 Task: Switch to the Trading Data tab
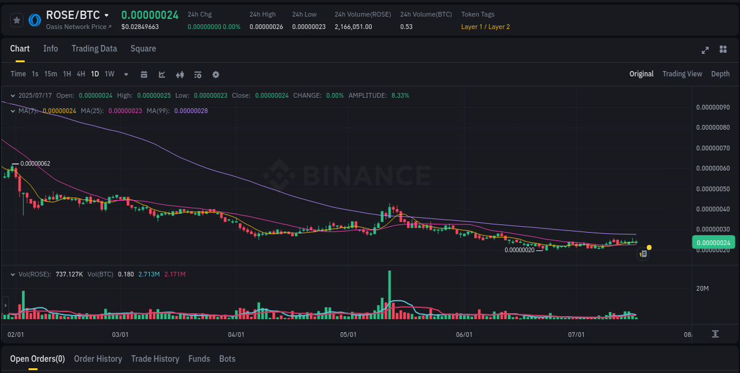pos(94,49)
